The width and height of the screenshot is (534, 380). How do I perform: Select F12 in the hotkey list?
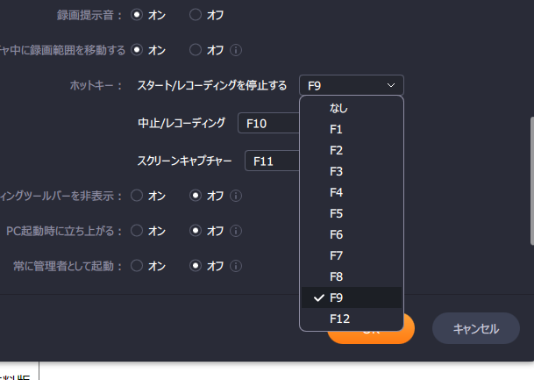click(x=352, y=319)
